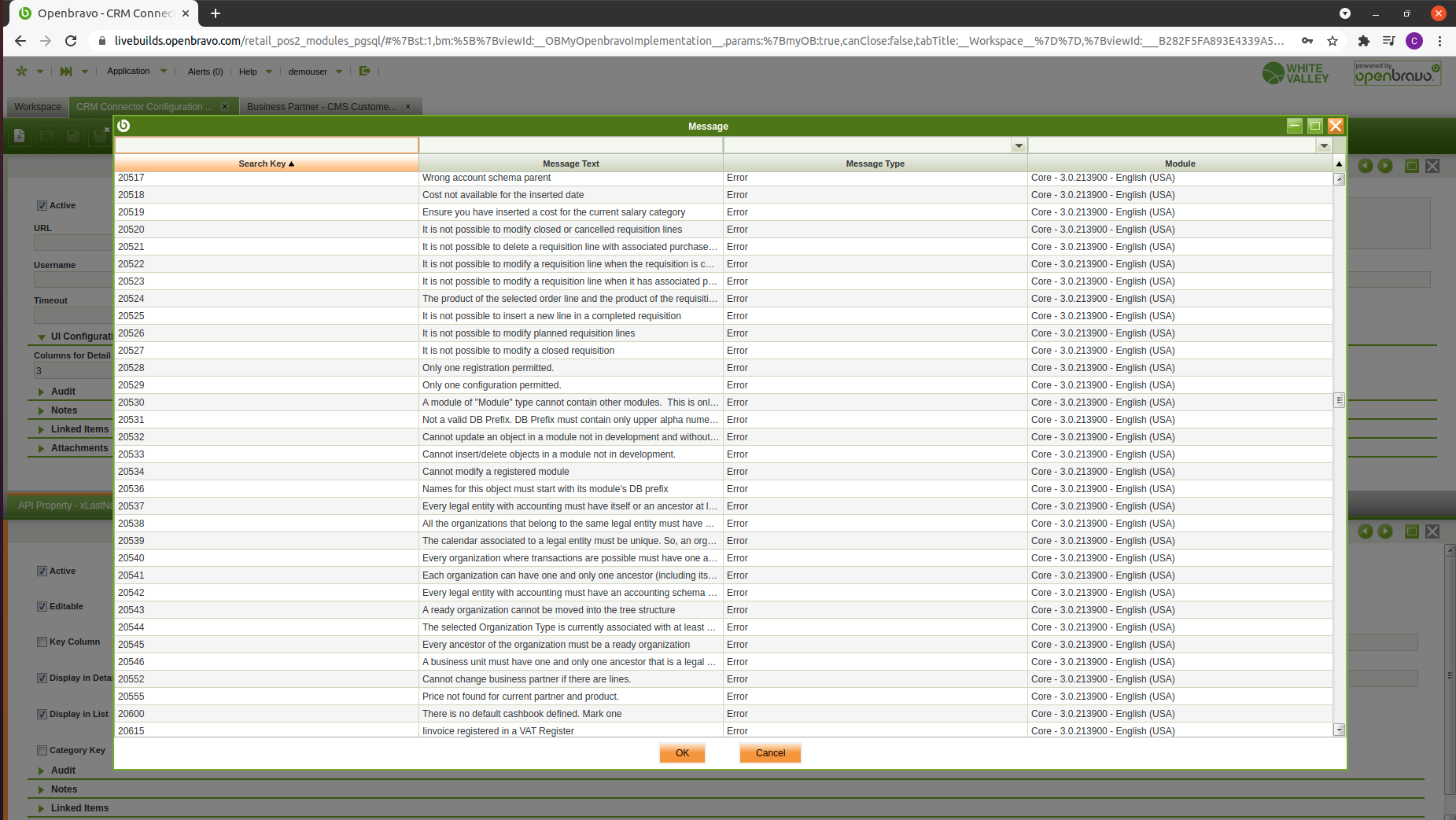Click the Openbravo quick launch icon
This screenshot has width=1456, height=820.
pos(66,71)
